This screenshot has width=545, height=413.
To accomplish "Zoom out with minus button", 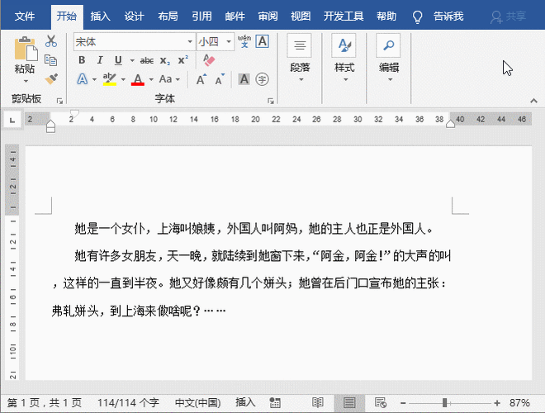I will pos(403,403).
